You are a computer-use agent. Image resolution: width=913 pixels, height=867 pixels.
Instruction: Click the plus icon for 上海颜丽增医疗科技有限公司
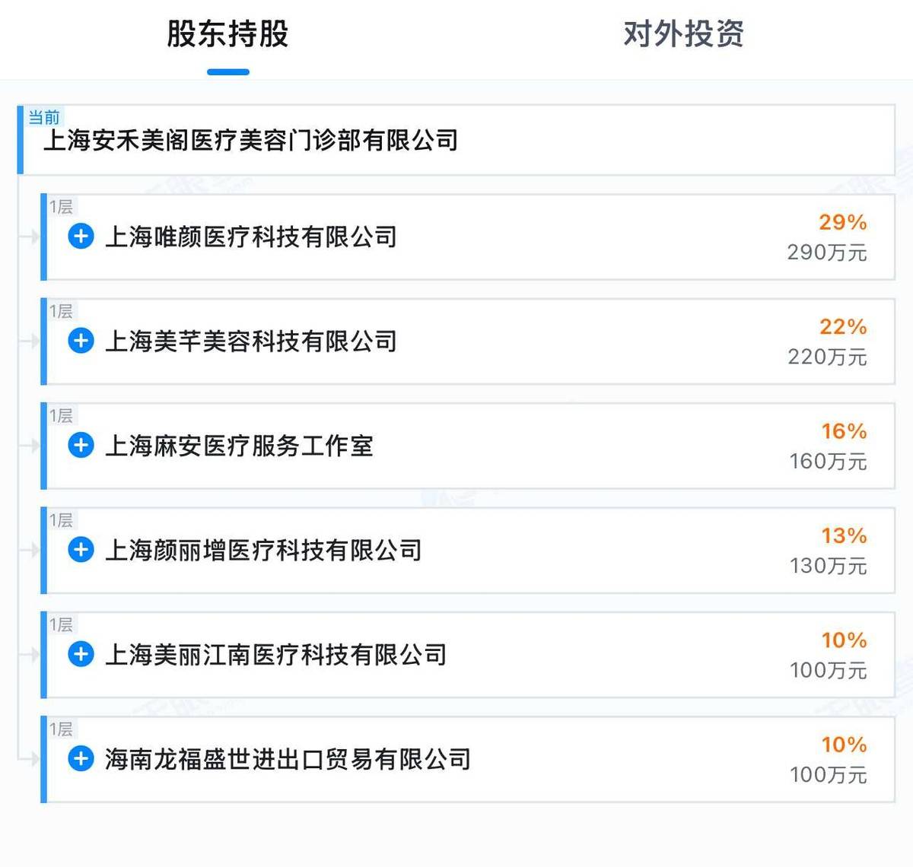[80, 550]
